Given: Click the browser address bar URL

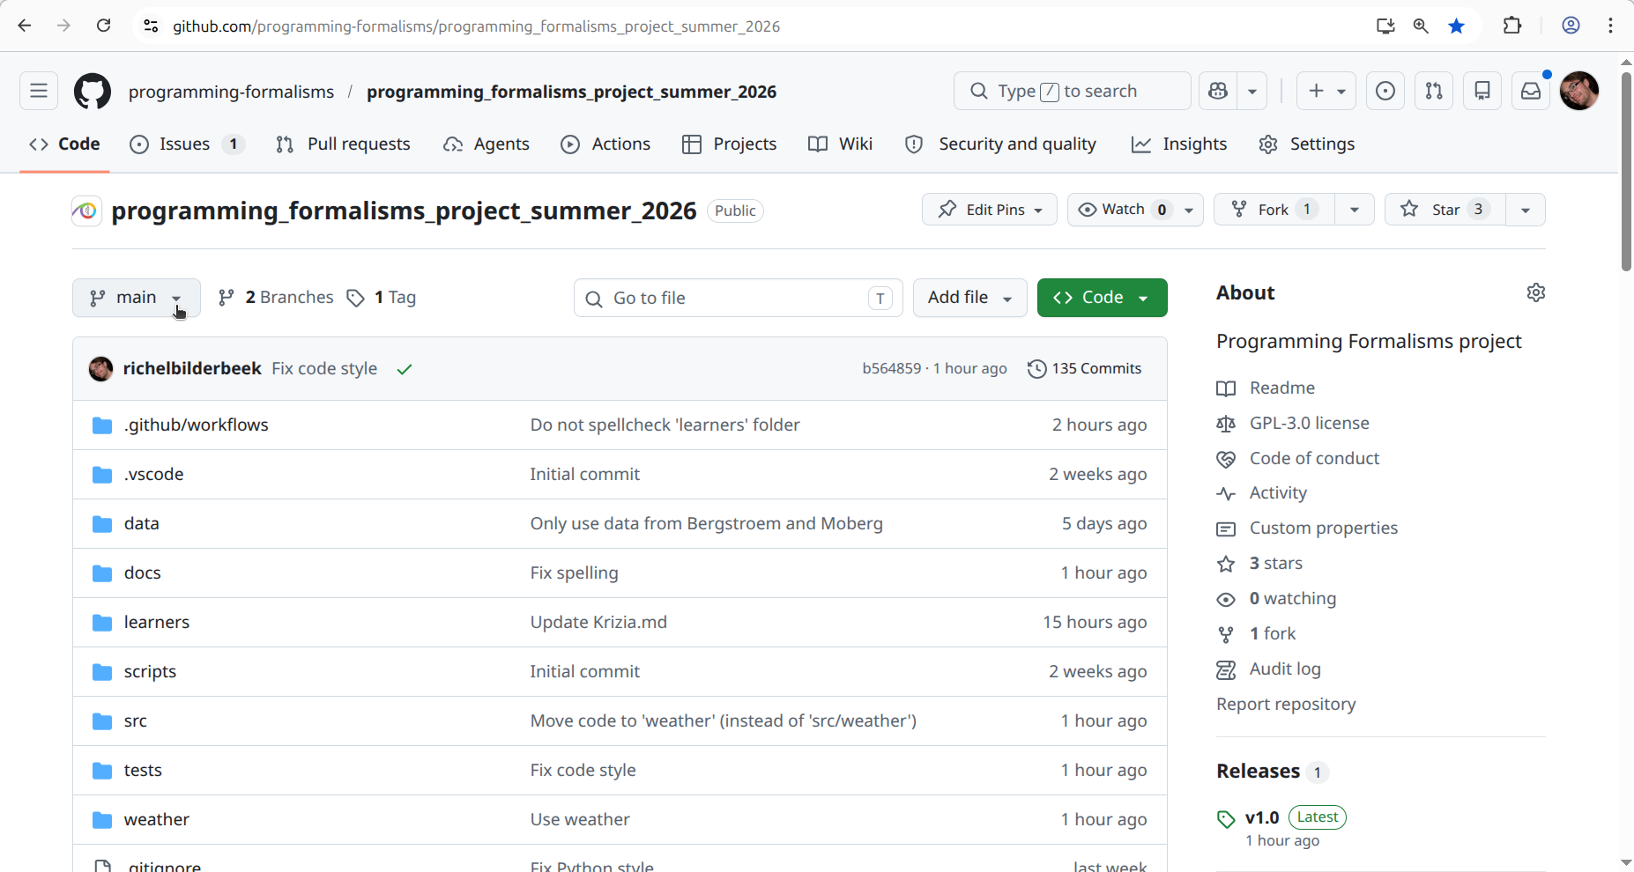Looking at the screenshot, I should click(x=476, y=26).
